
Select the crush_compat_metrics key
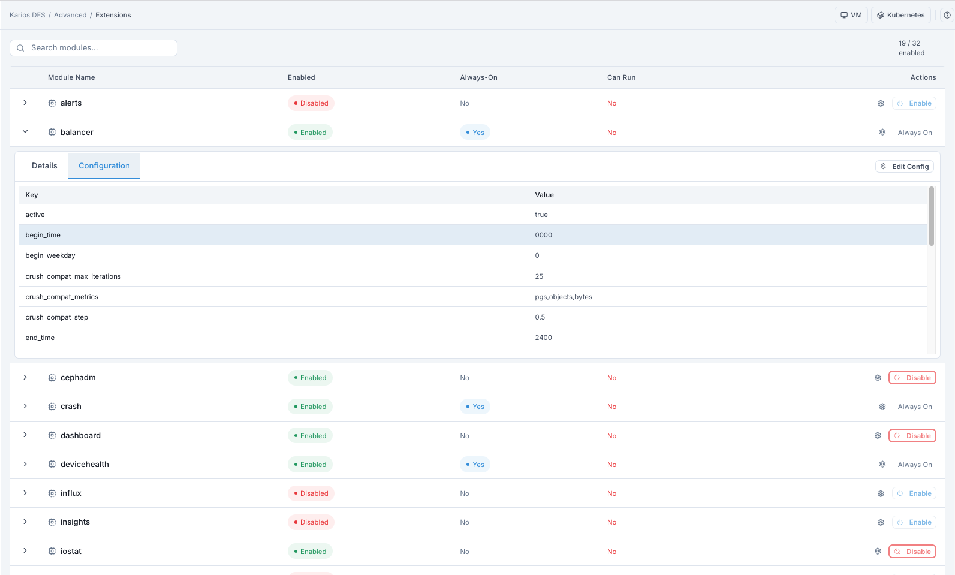coord(62,297)
